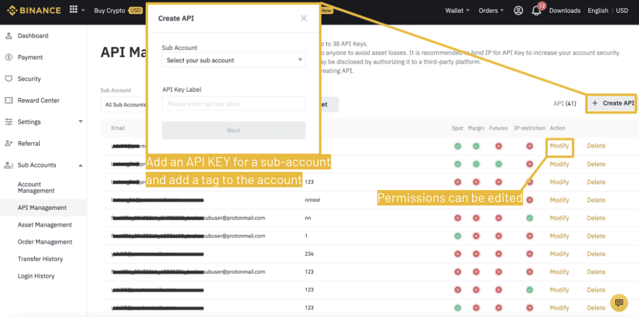Open Dashboard from the sidebar

[33, 36]
